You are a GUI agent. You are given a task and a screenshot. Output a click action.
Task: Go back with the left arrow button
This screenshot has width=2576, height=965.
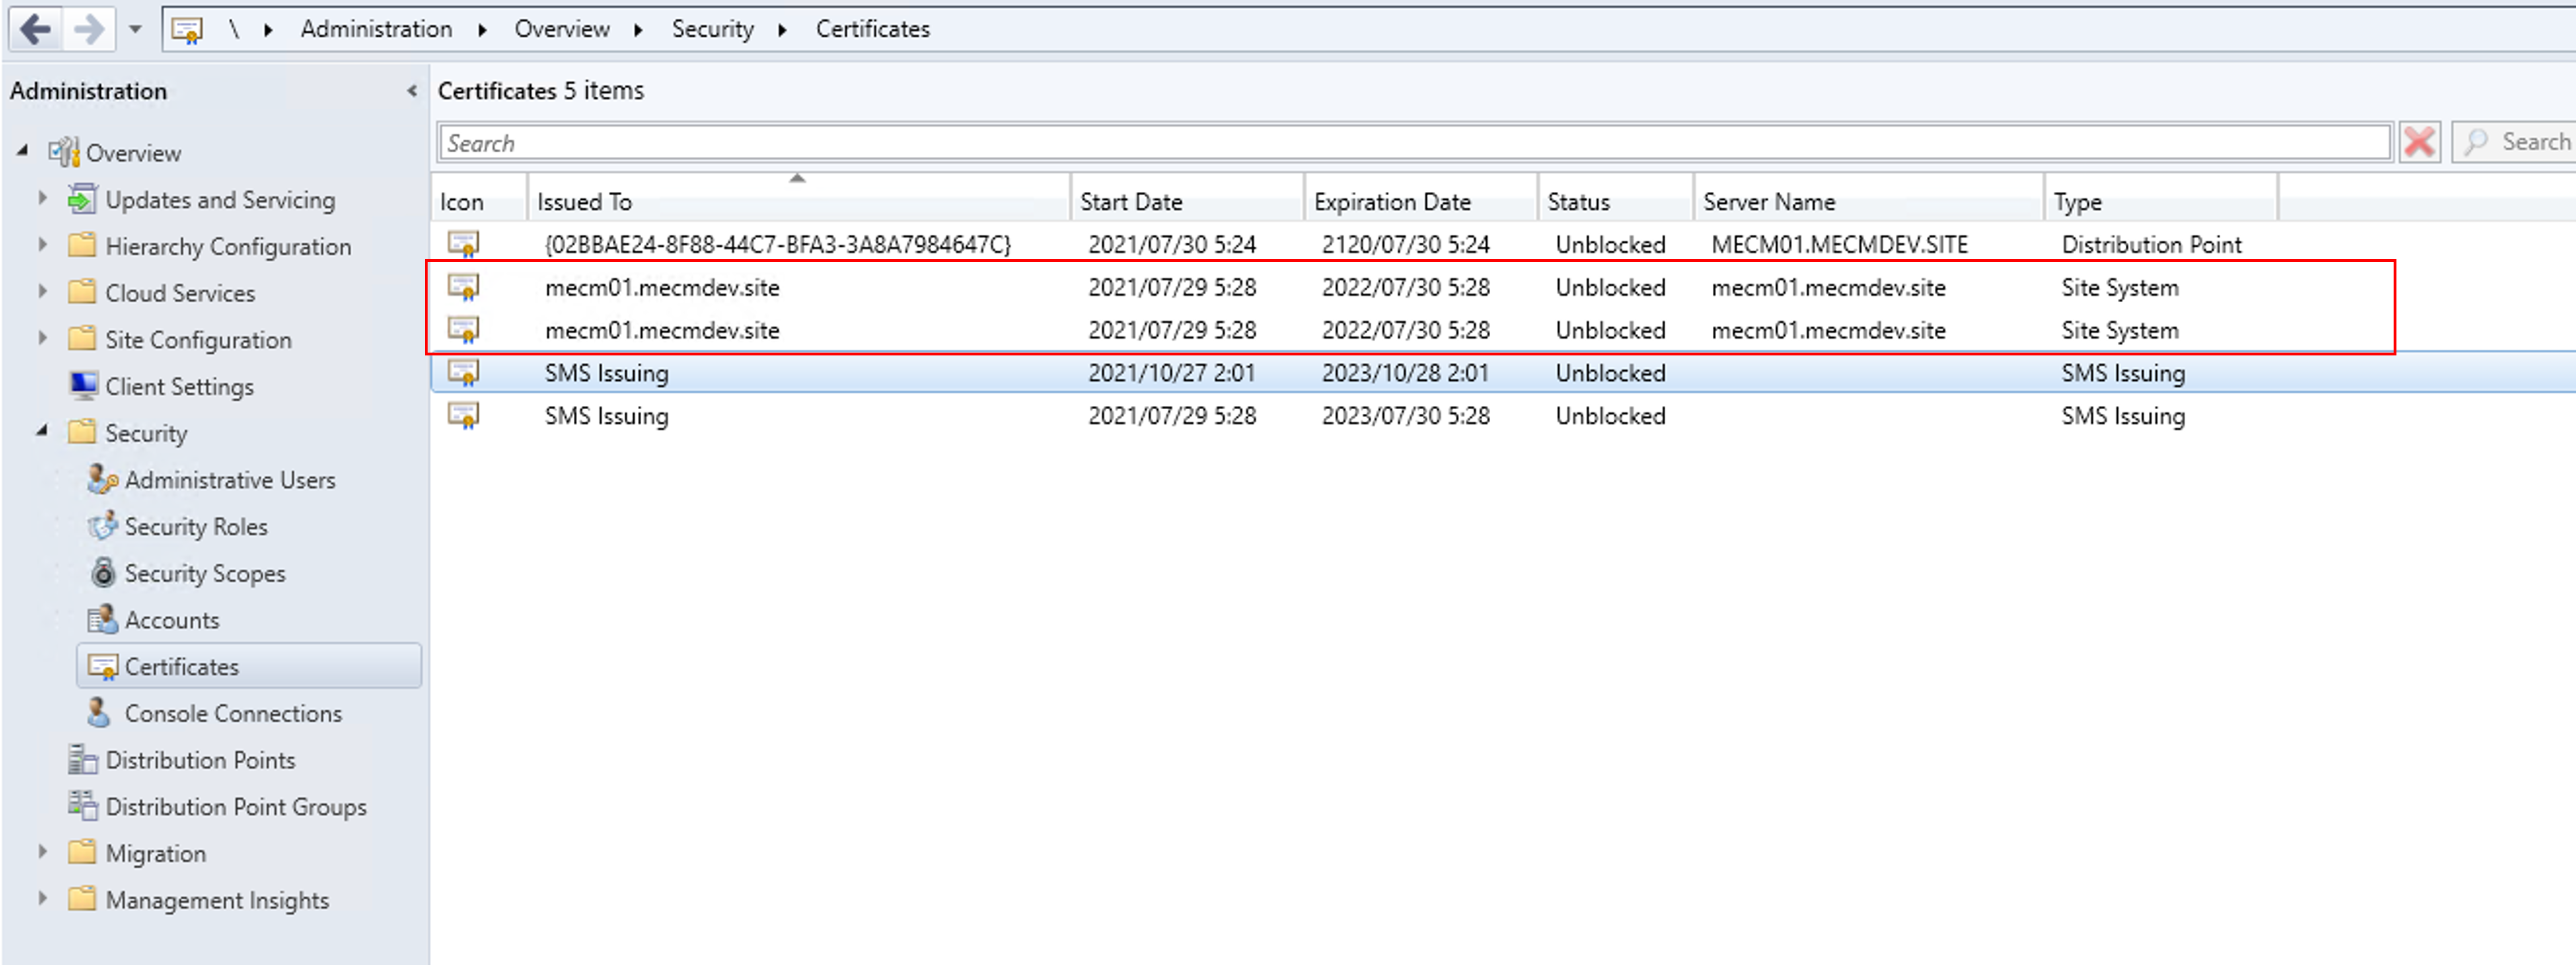coord(36,29)
